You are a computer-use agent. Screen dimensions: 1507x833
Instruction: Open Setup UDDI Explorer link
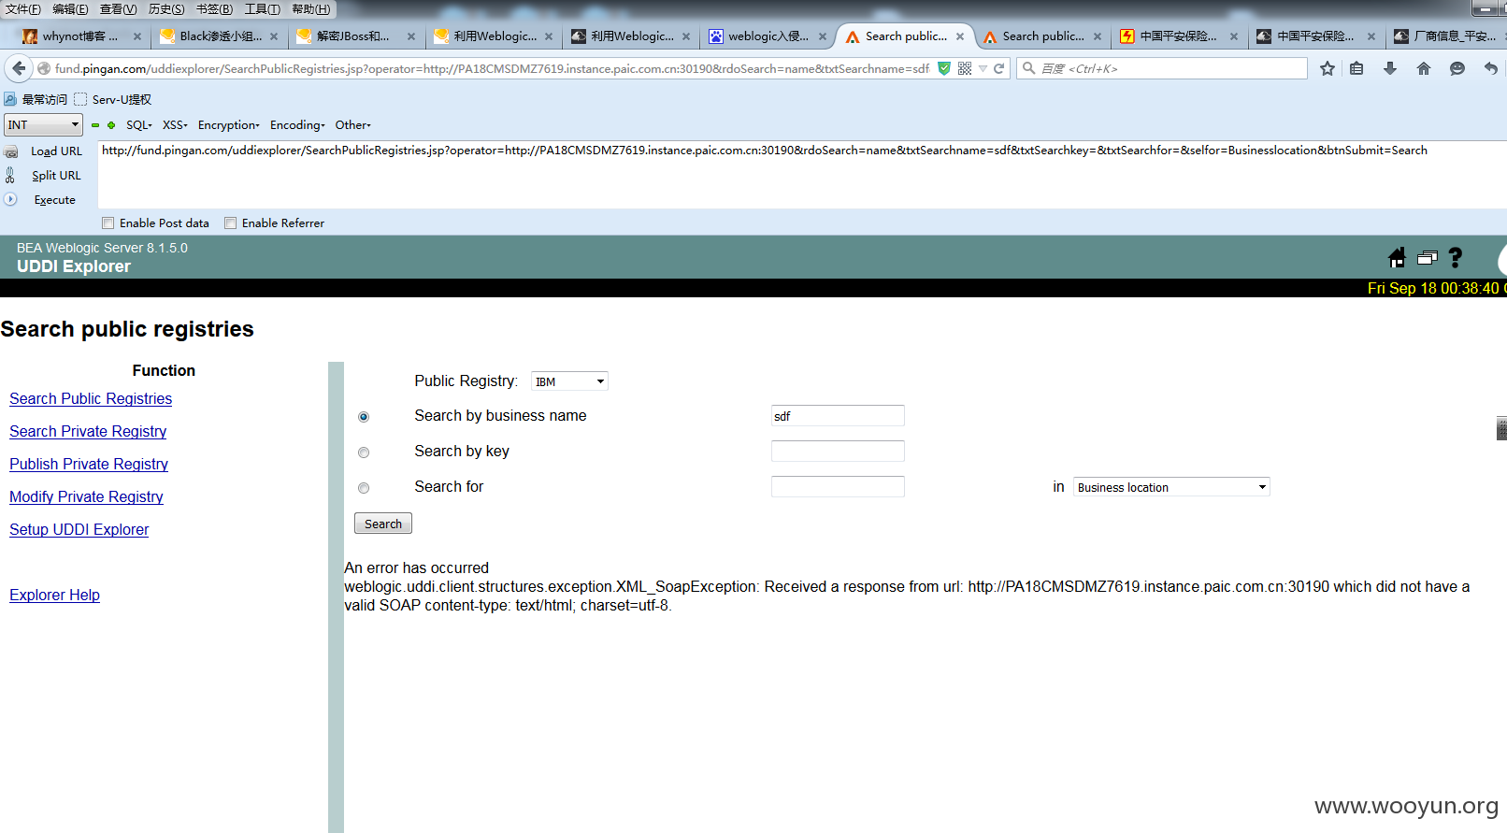pyautogui.click(x=79, y=529)
